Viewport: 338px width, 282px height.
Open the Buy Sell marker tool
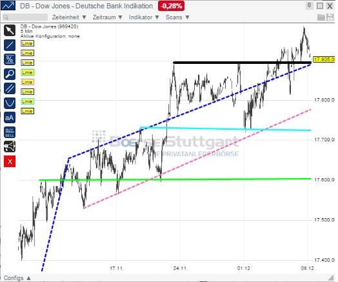(10, 132)
